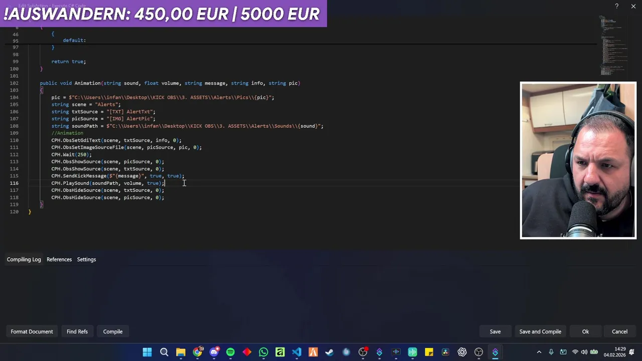Open the References tab

[x=59, y=259]
